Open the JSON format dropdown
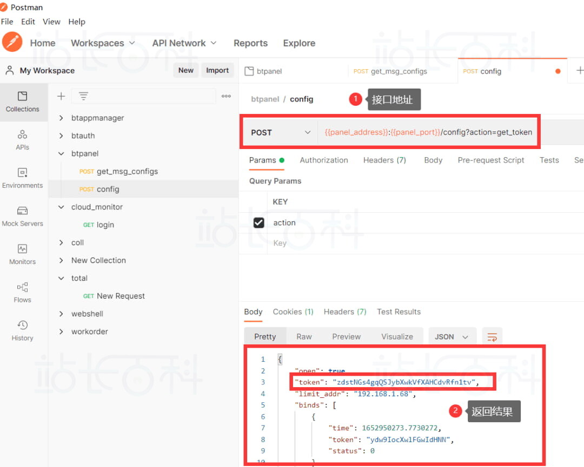Viewport: 584px width, 467px height. click(x=452, y=337)
